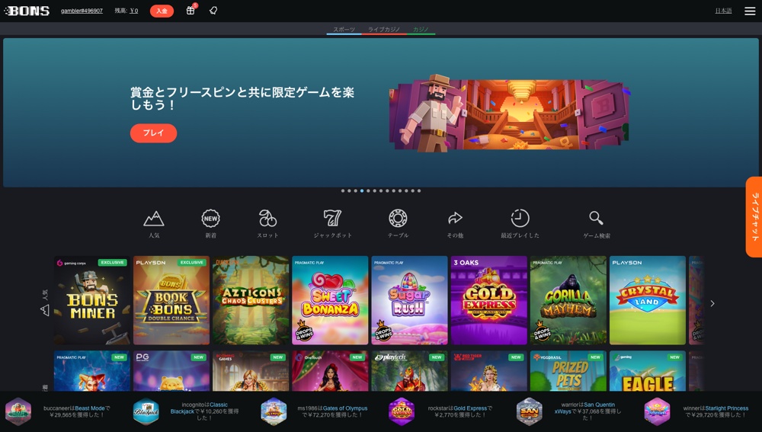
Task: Open the Gold Express game tile
Action: click(x=489, y=300)
